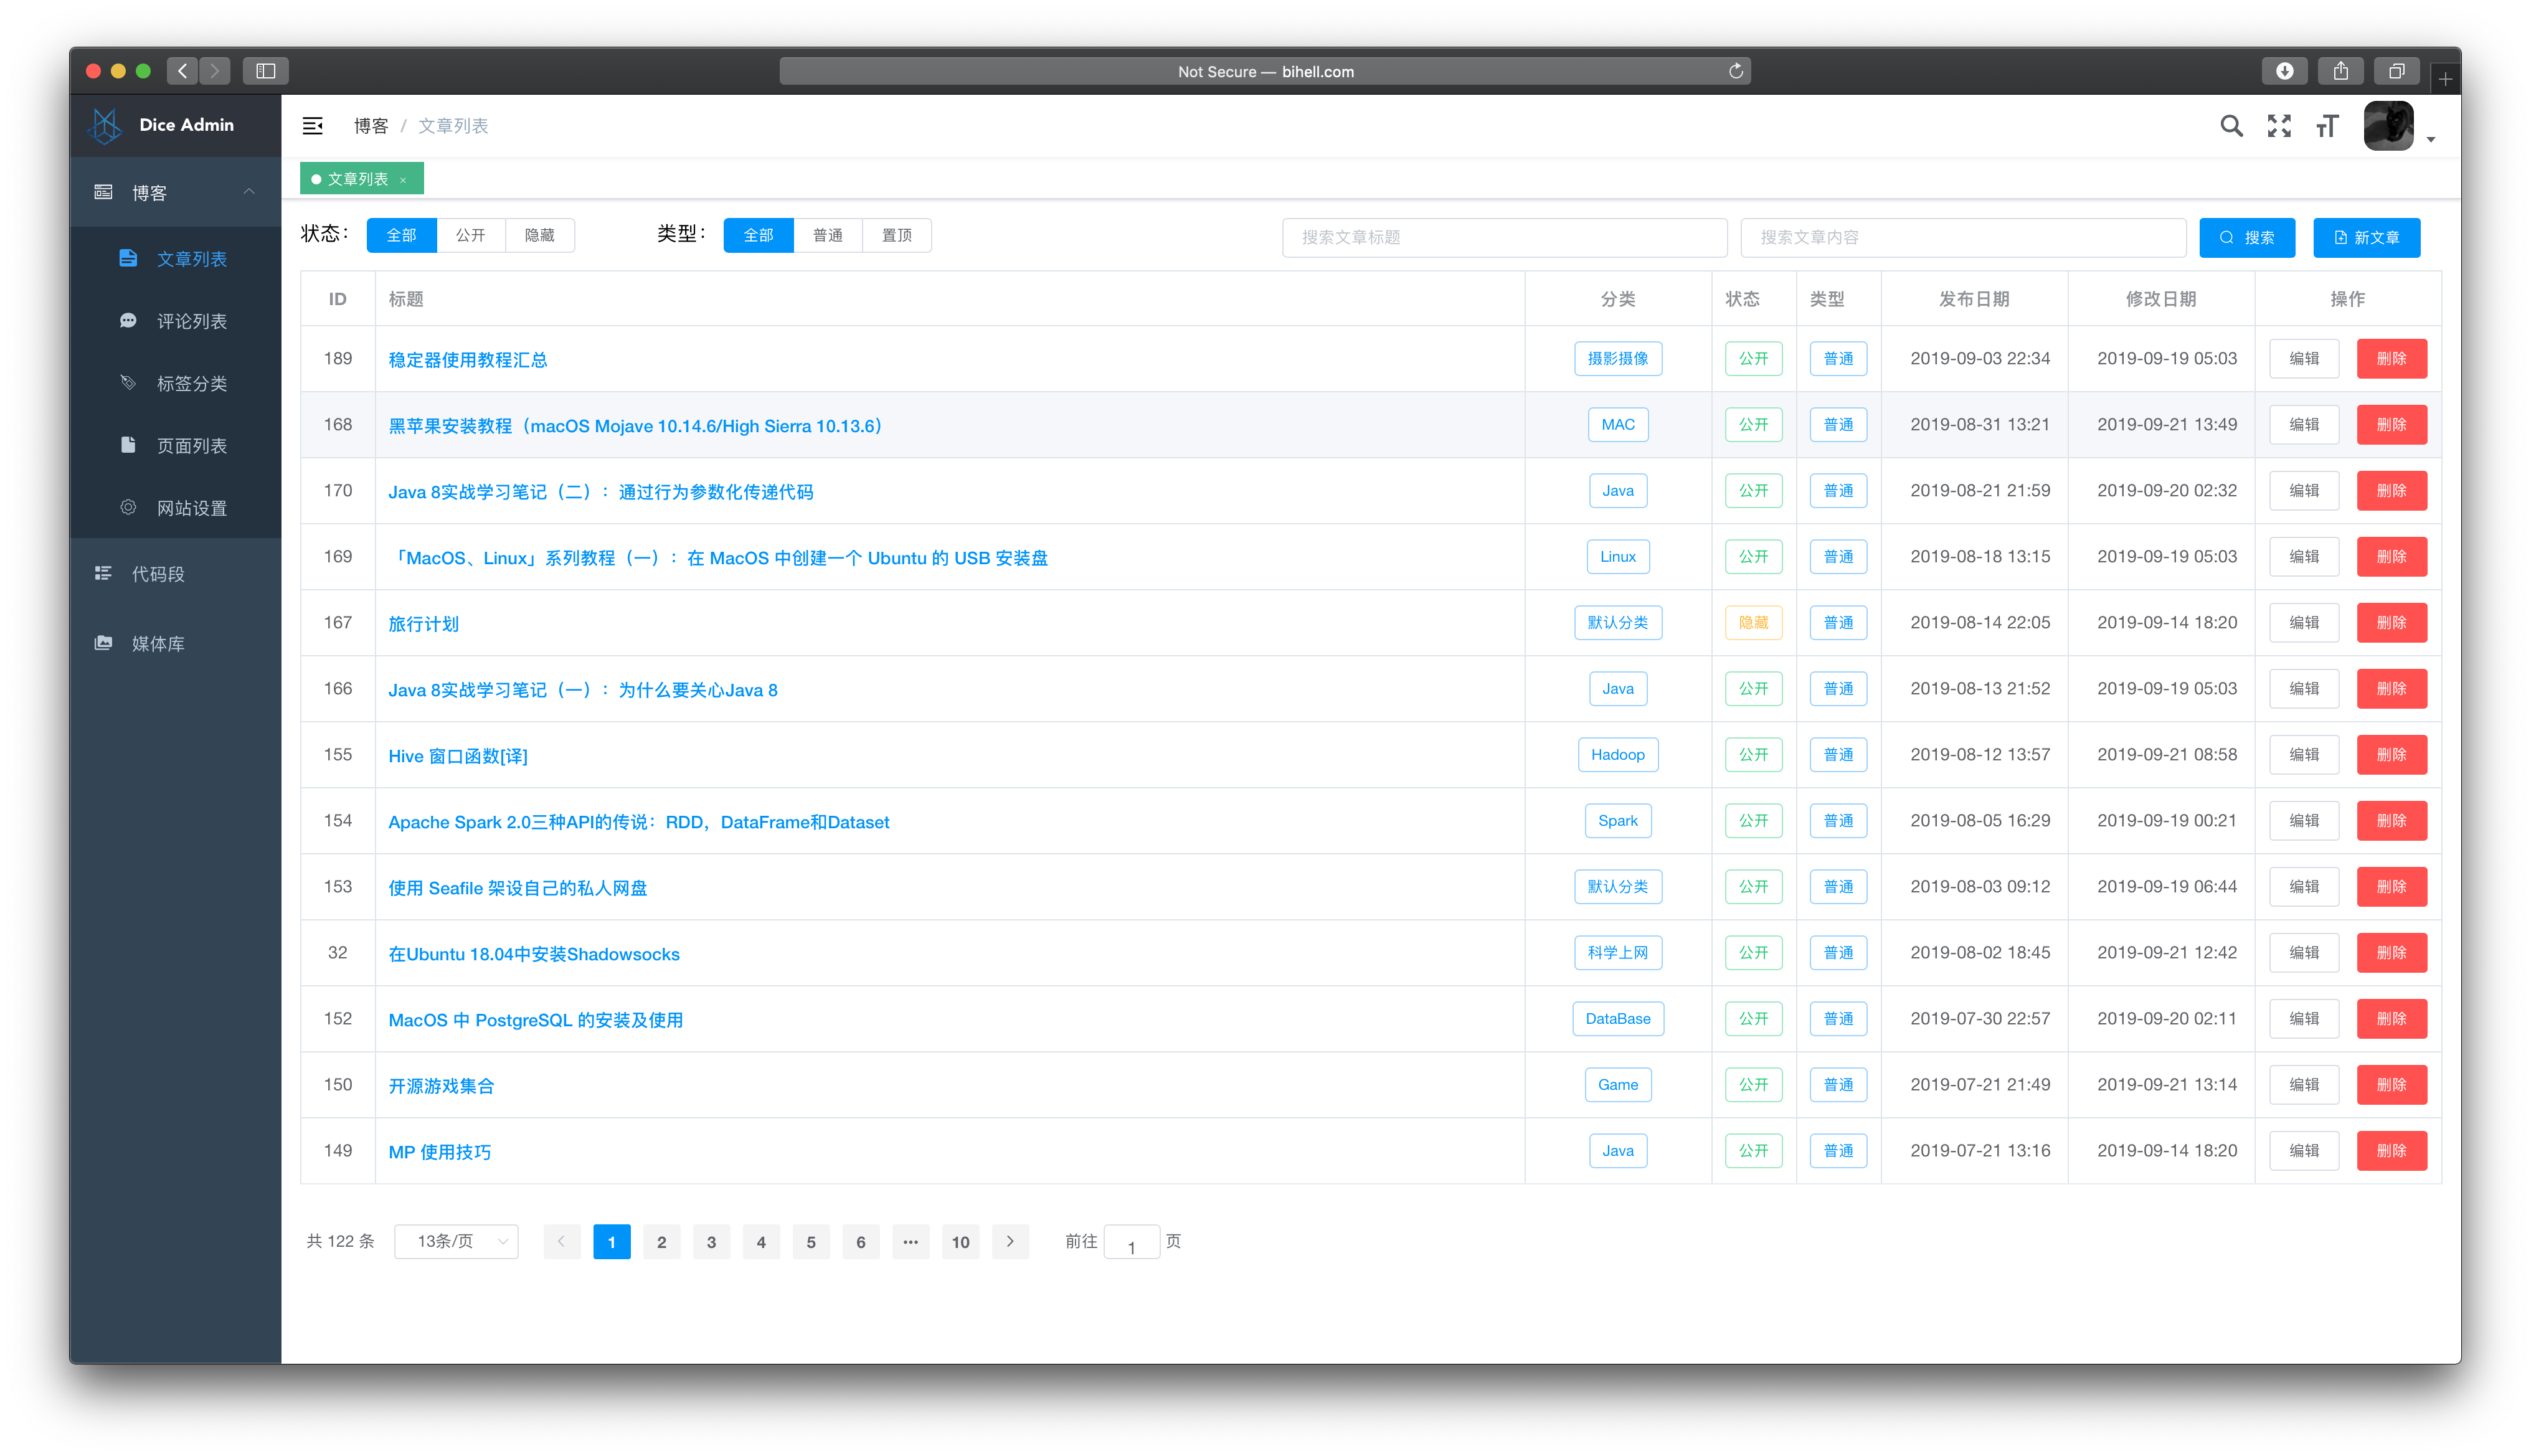Viewport: 2531px width, 1456px height.
Task: Reload page in browser address bar
Action: (x=1735, y=71)
